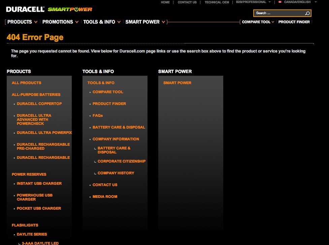The height and width of the screenshot is (245, 329).
Task: Open the Compare Tool header dropdown
Action: (x=258, y=22)
